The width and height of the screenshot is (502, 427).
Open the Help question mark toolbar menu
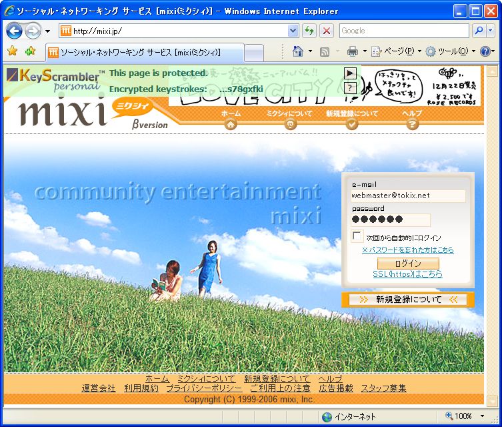(x=487, y=51)
